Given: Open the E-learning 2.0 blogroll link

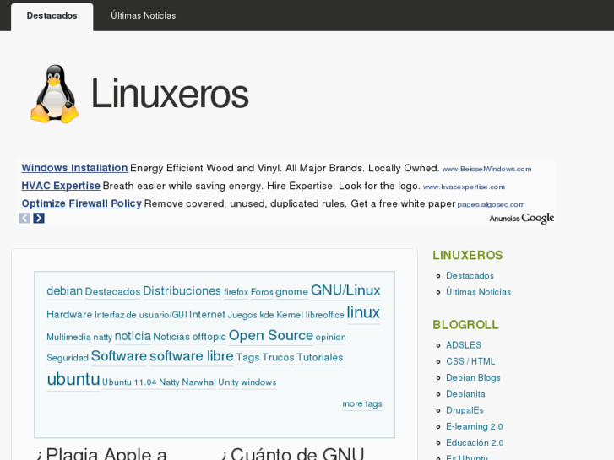Looking at the screenshot, I should pyautogui.click(x=474, y=426).
